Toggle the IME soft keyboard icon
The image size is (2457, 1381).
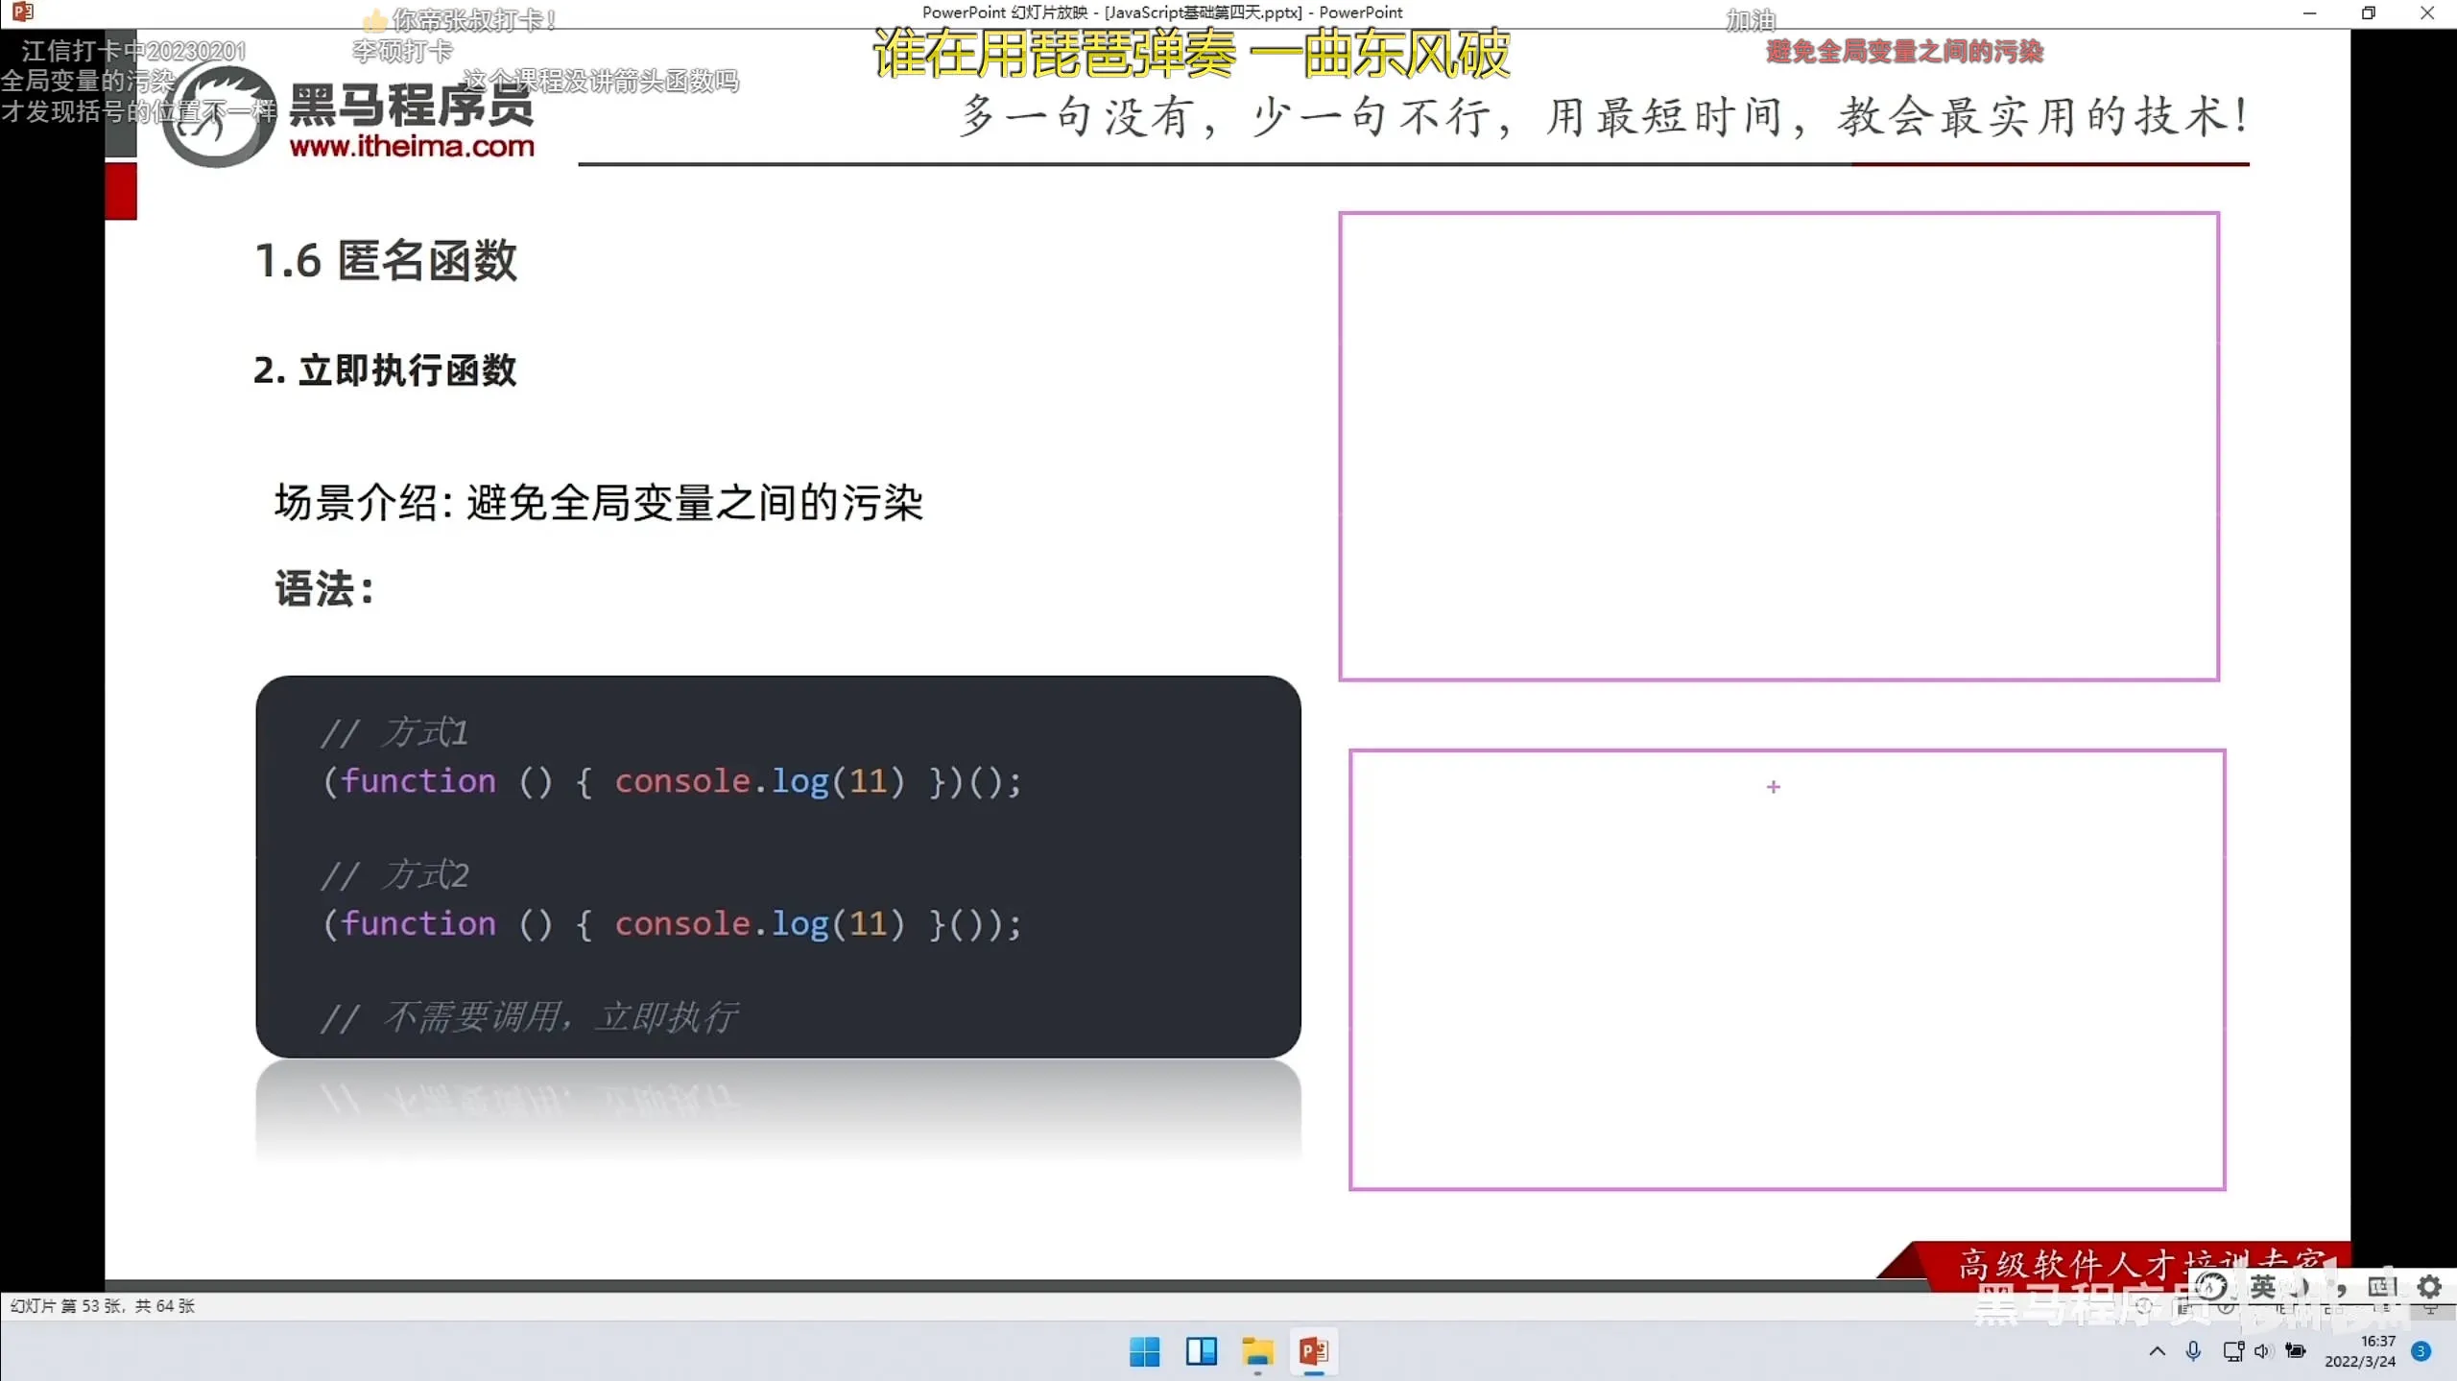click(2381, 1286)
